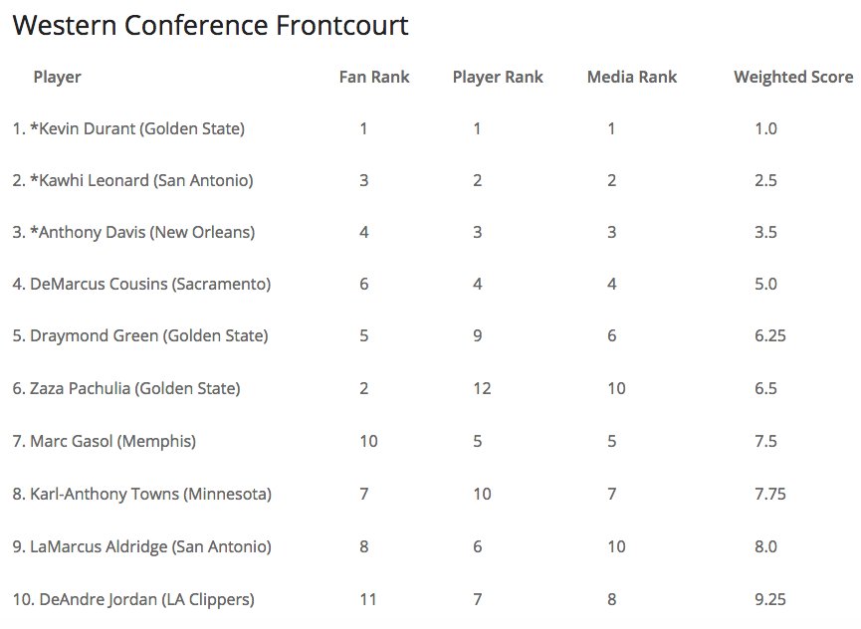Image resolution: width=861 pixels, height=629 pixels.
Task: Click the Player Rank column header
Action: coord(498,77)
